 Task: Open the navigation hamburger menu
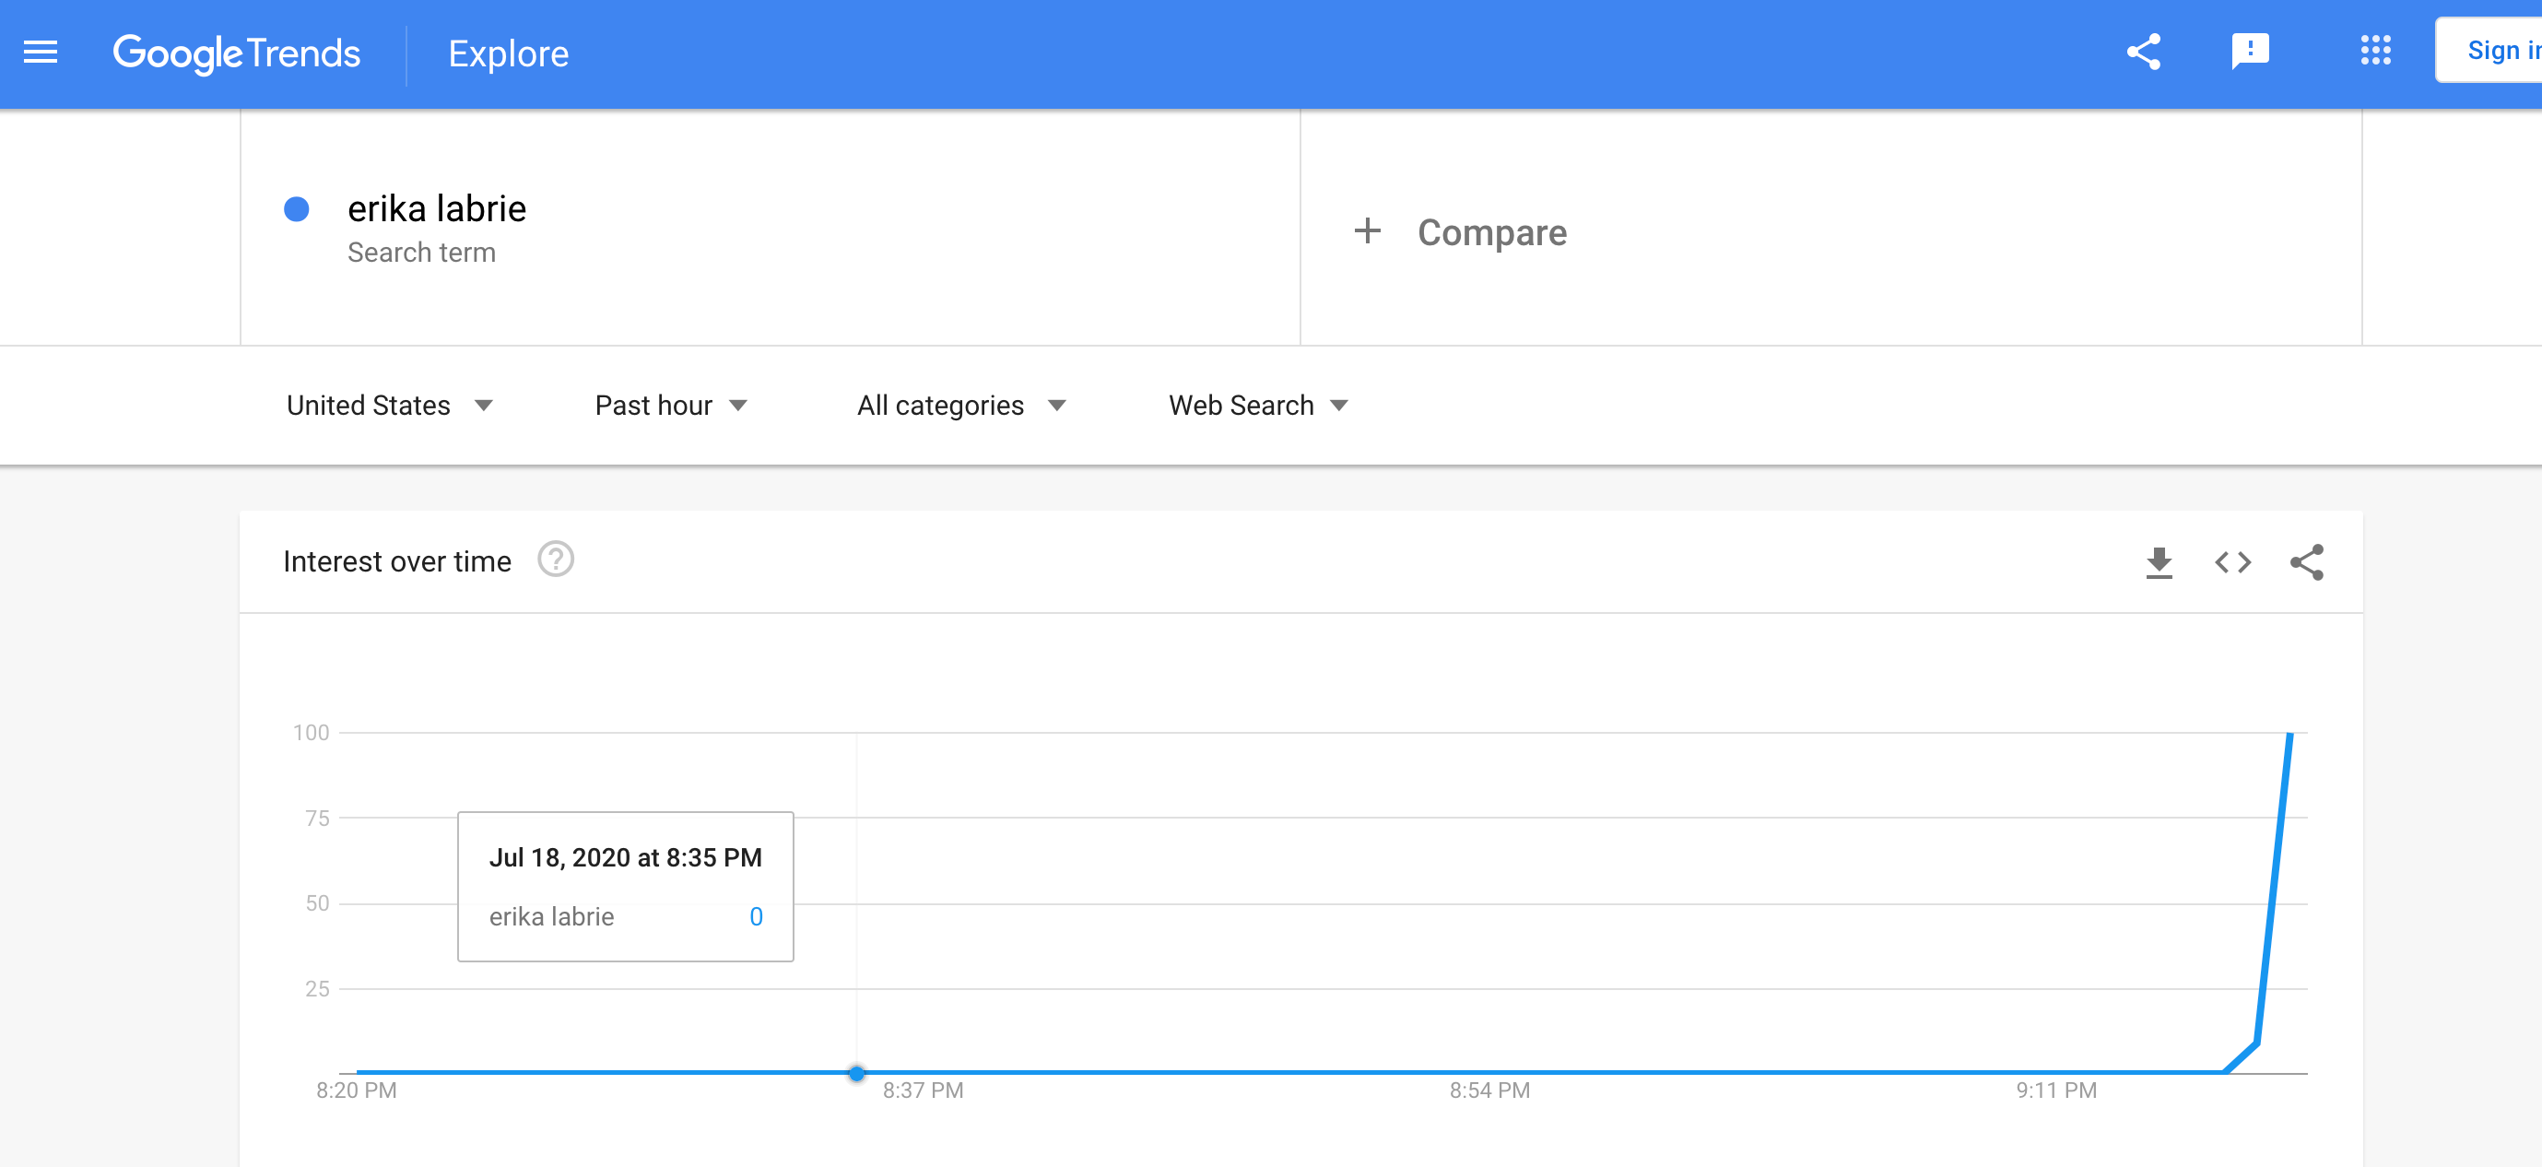tap(38, 53)
